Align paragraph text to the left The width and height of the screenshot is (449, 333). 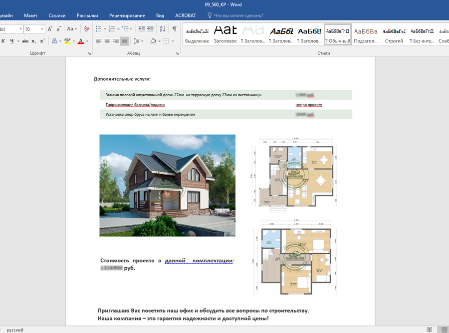(x=98, y=41)
